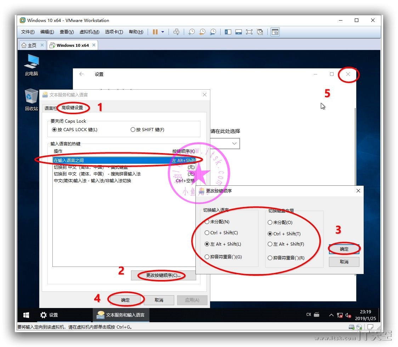Switch to the 语言栏 tab
The height and width of the screenshot is (347, 398).
click(x=50, y=108)
